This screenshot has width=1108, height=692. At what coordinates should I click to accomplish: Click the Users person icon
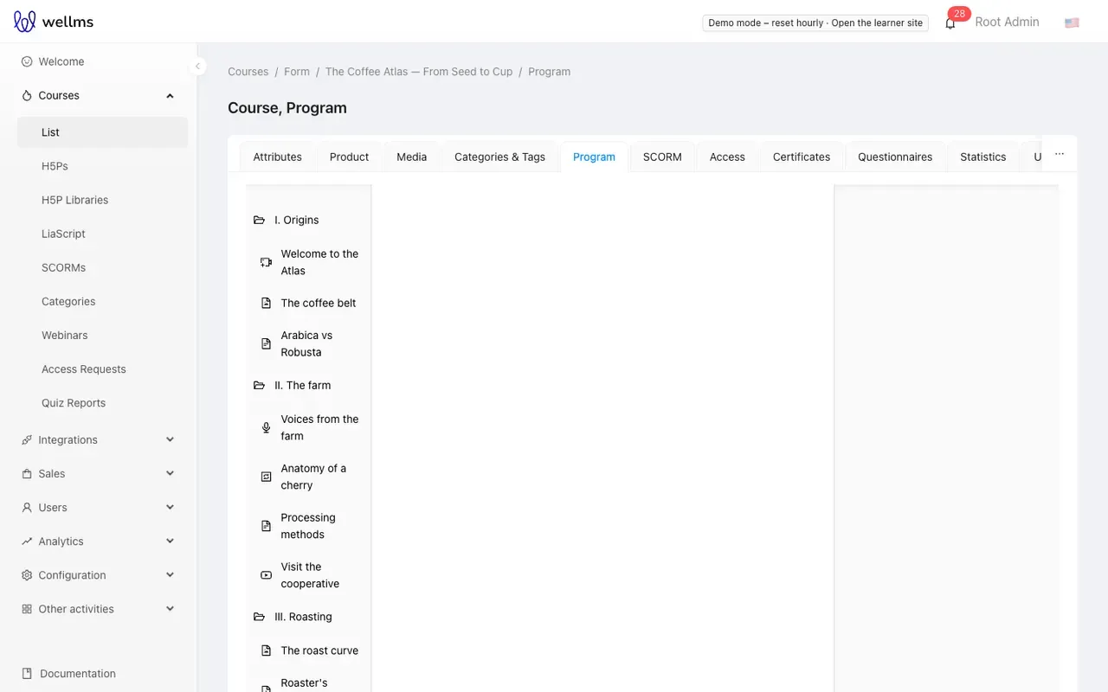click(27, 507)
